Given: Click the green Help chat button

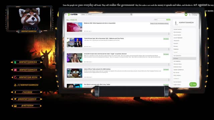Looking at the screenshot, I should 193,84.
